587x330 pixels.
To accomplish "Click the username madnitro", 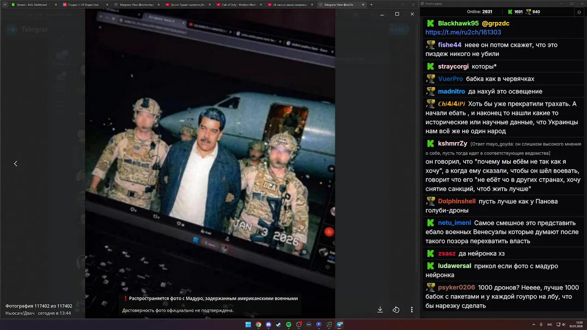I will pyautogui.click(x=451, y=91).
